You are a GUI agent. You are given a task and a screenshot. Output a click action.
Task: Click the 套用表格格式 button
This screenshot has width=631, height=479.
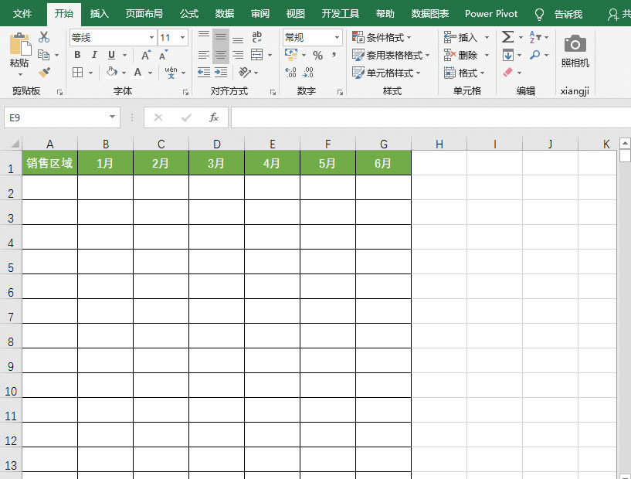coord(392,55)
